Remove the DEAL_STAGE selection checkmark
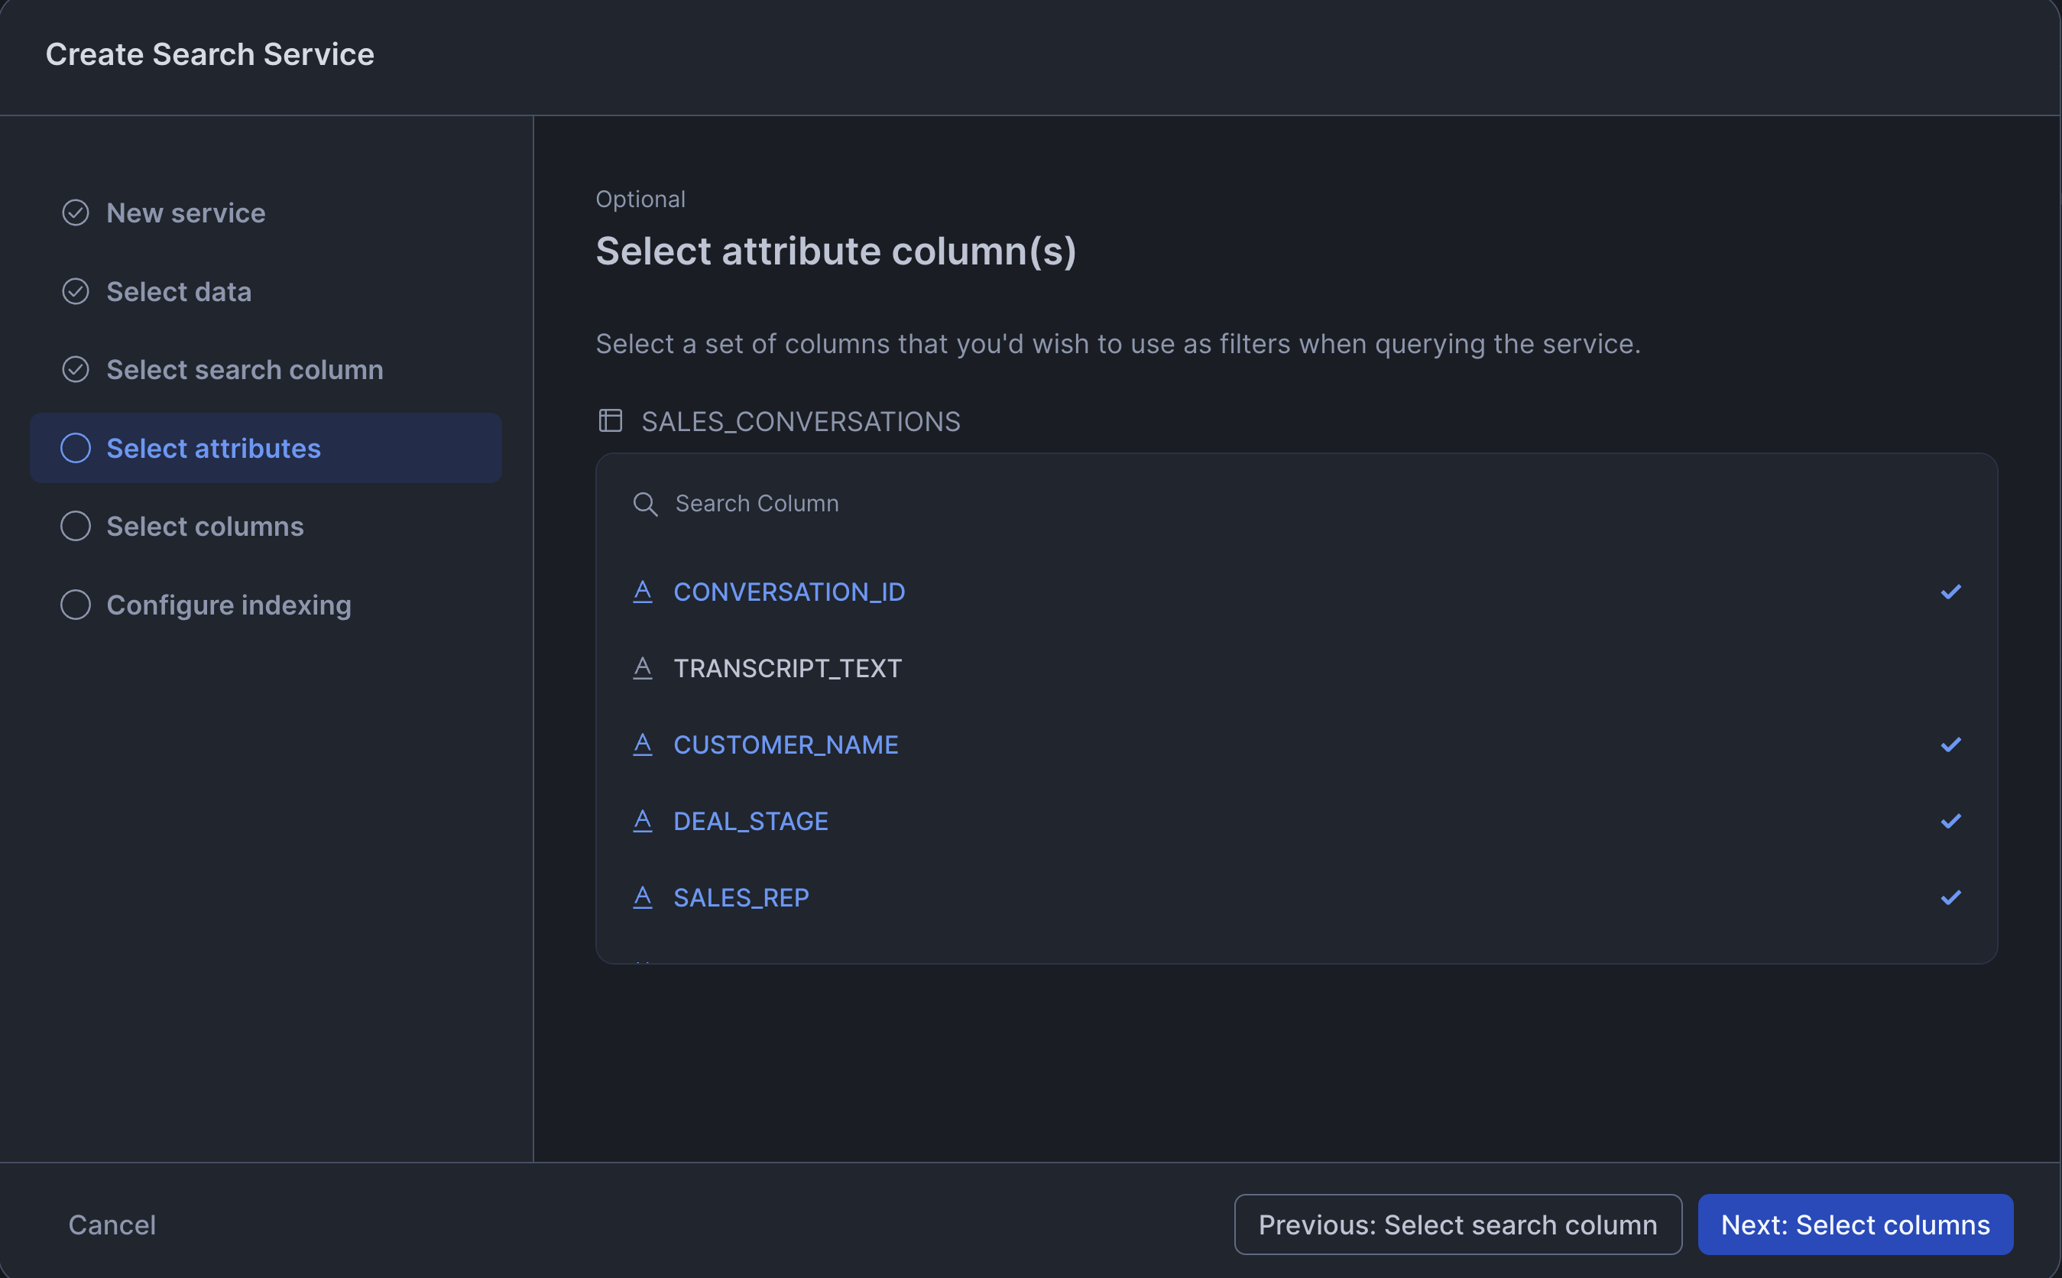 (x=1950, y=821)
